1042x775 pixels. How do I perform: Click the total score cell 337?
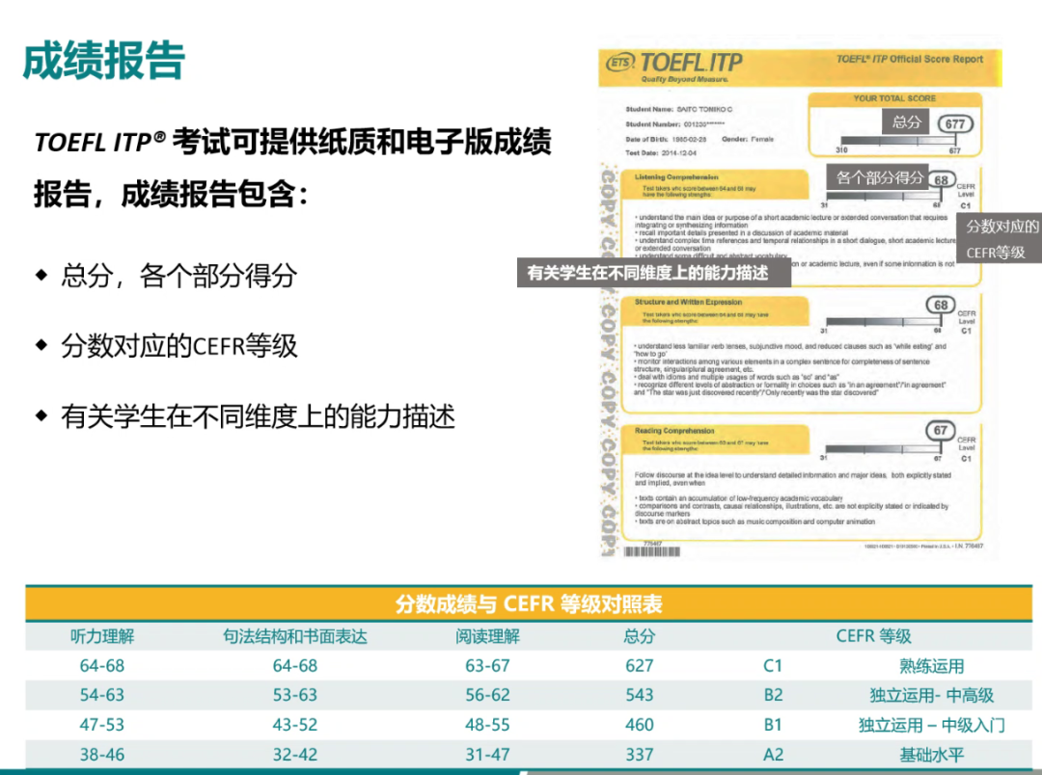(640, 755)
